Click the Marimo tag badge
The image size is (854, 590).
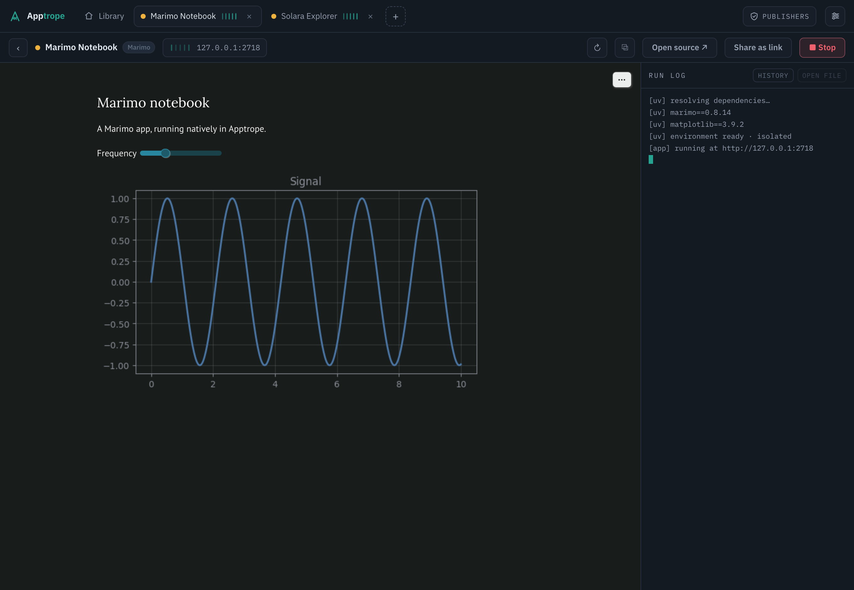139,47
